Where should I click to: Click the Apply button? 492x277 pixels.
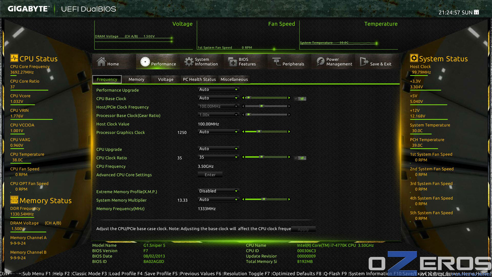pos(303,229)
